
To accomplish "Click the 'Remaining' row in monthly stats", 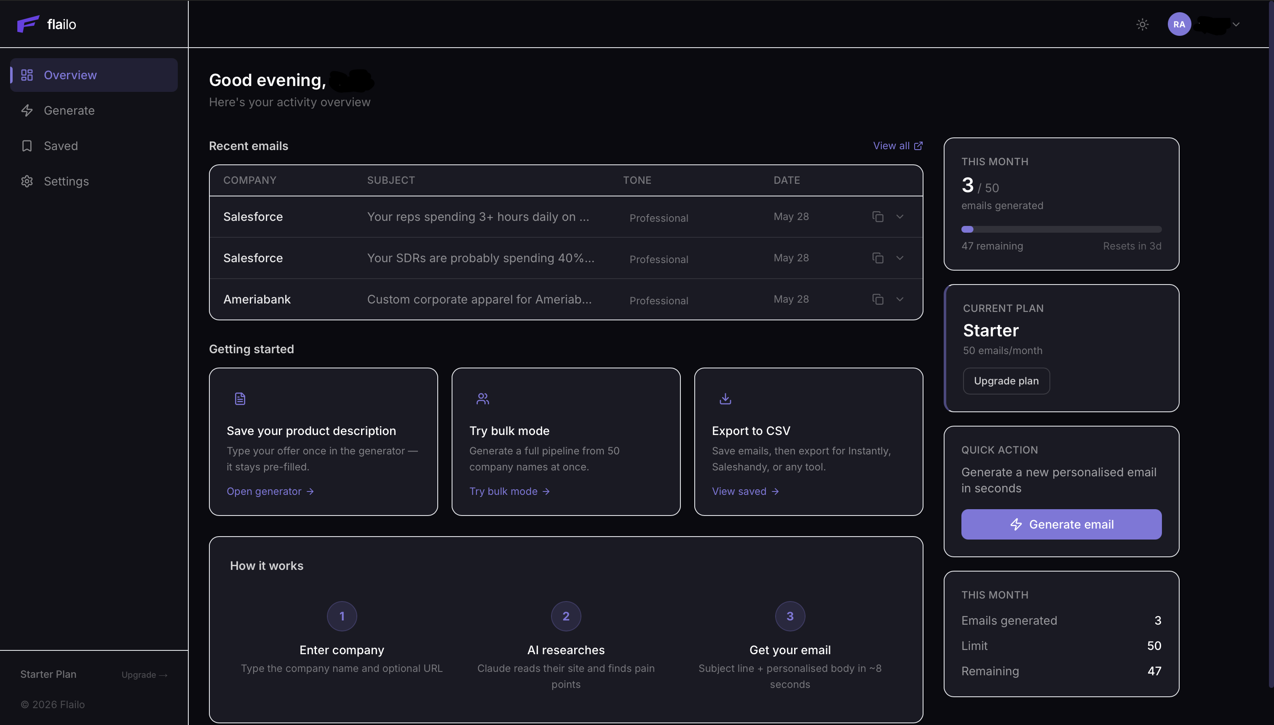I will (1061, 671).
